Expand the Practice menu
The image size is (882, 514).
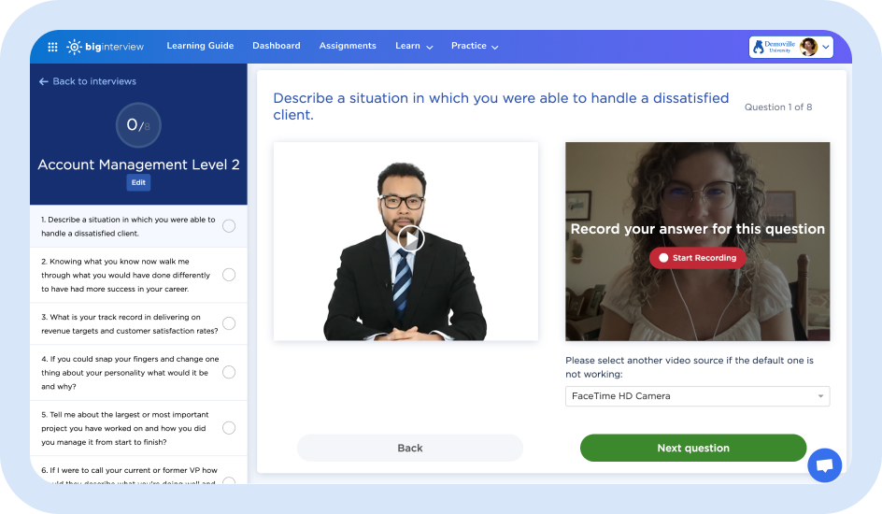[475, 46]
